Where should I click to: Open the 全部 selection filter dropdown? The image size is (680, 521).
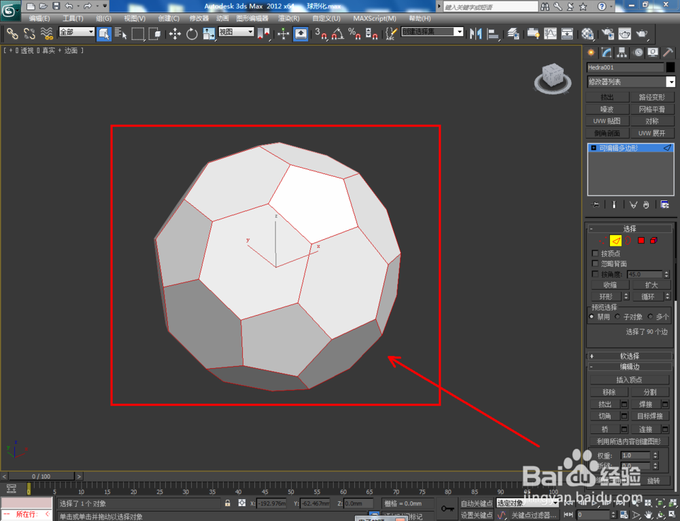click(76, 32)
